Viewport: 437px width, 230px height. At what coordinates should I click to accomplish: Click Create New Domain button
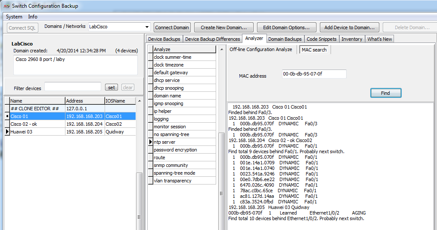[223, 27]
